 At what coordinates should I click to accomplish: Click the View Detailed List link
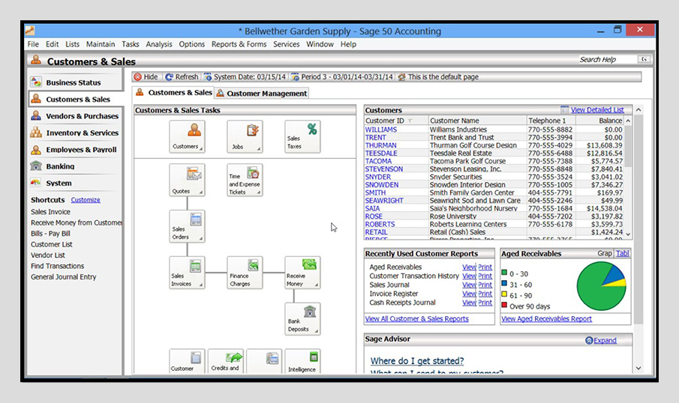(597, 110)
